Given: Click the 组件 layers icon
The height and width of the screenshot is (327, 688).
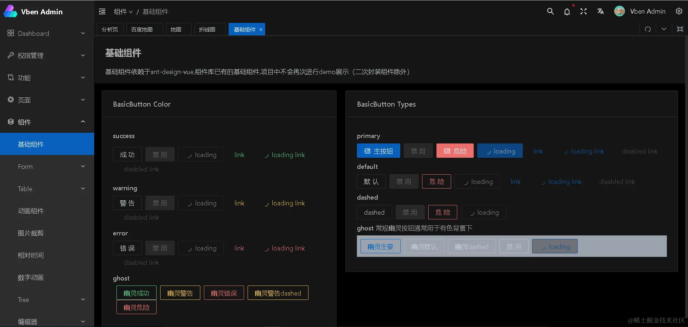Looking at the screenshot, I should coord(11,122).
